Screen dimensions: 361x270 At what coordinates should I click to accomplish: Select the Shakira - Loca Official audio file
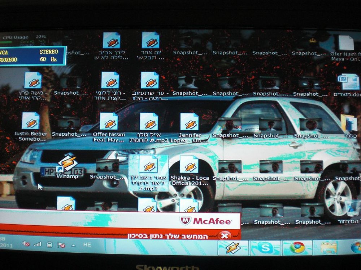point(190,171)
